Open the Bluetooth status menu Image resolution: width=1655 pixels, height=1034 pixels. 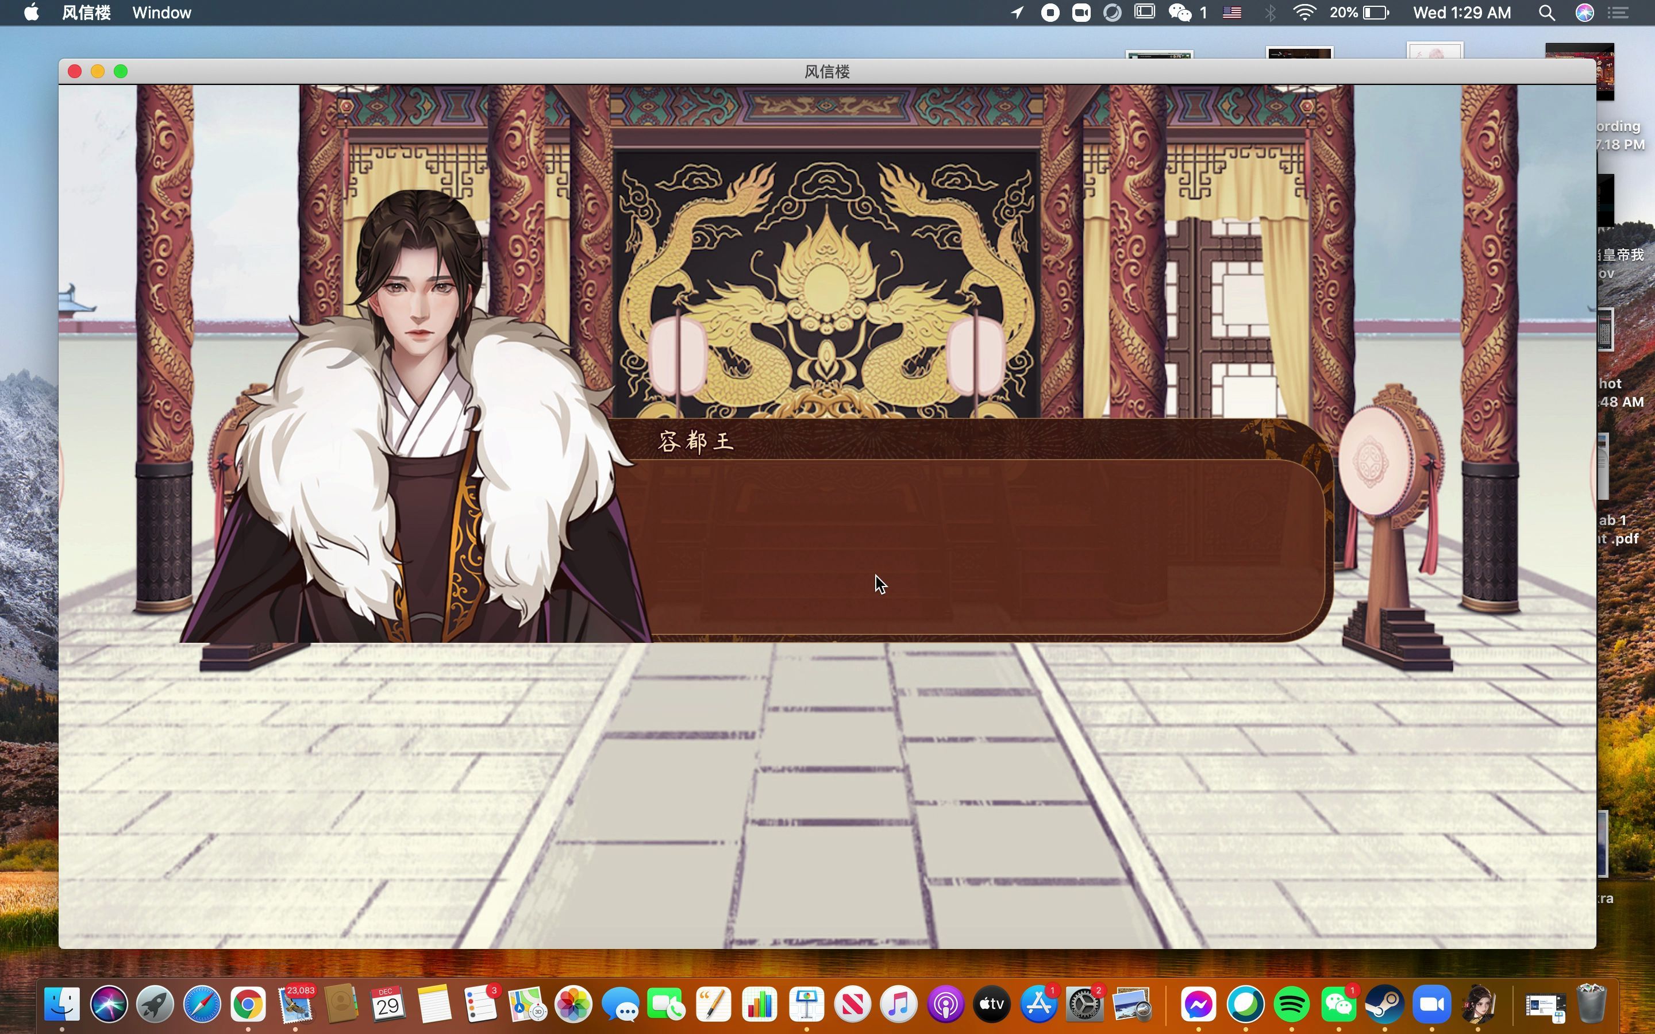coord(1270,12)
